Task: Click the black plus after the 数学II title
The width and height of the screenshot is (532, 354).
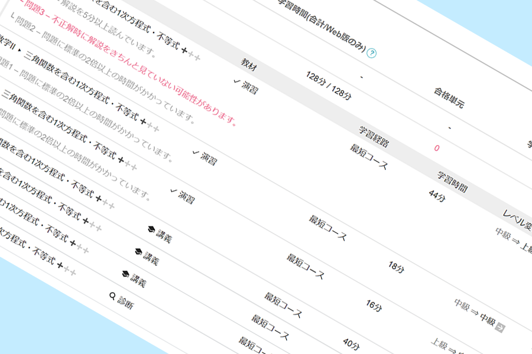Action: coord(143,122)
